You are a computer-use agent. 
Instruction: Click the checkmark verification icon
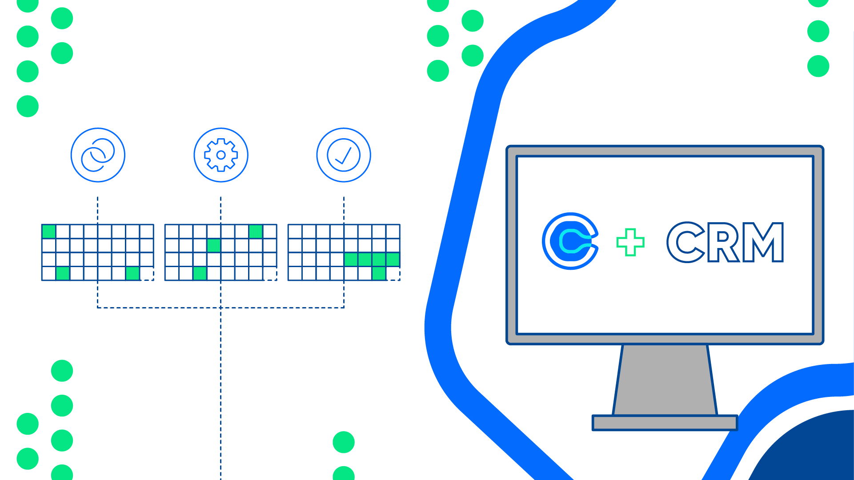point(344,154)
